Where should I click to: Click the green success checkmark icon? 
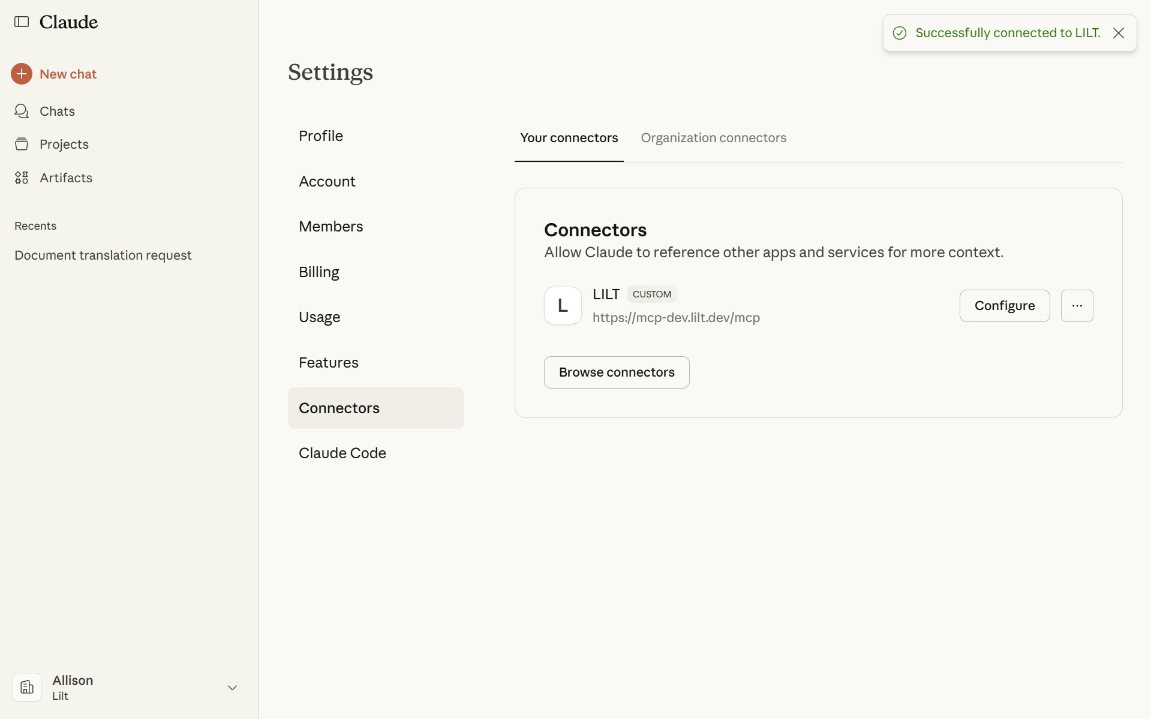tap(900, 33)
